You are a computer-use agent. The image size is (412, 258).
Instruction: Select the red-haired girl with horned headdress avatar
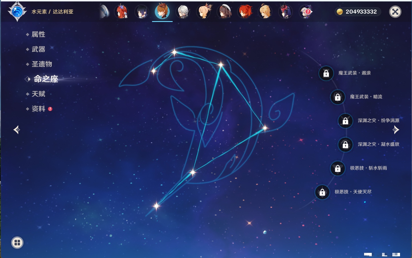[121, 12]
